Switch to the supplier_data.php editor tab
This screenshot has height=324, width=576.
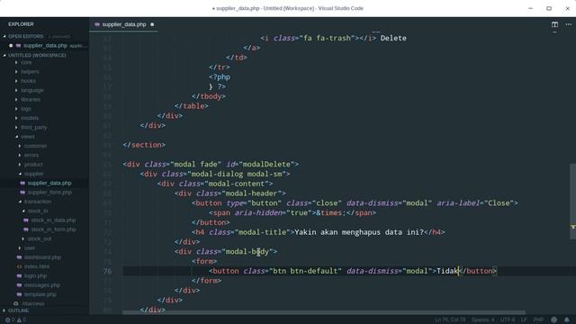[x=124, y=24]
